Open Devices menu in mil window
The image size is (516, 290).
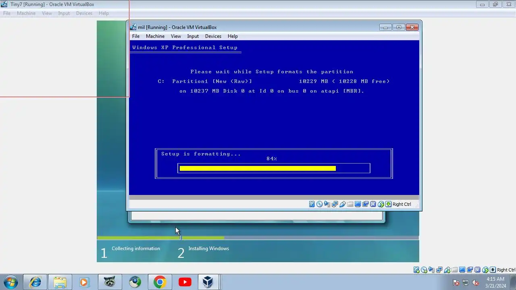213,36
